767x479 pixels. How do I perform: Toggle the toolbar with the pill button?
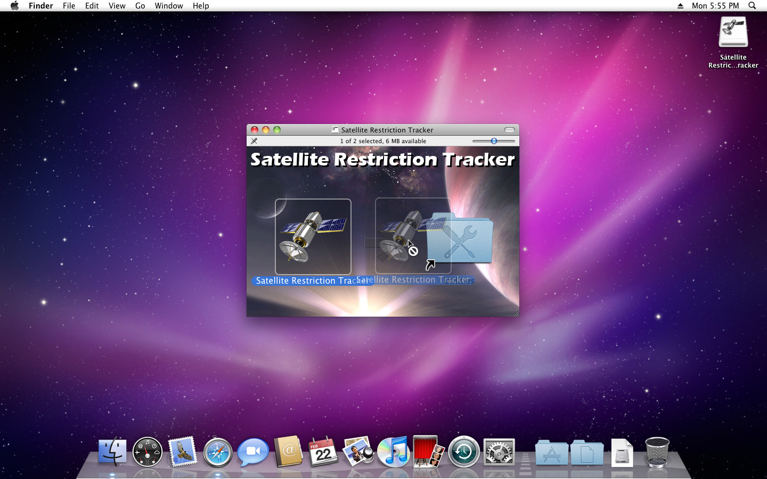(510, 130)
